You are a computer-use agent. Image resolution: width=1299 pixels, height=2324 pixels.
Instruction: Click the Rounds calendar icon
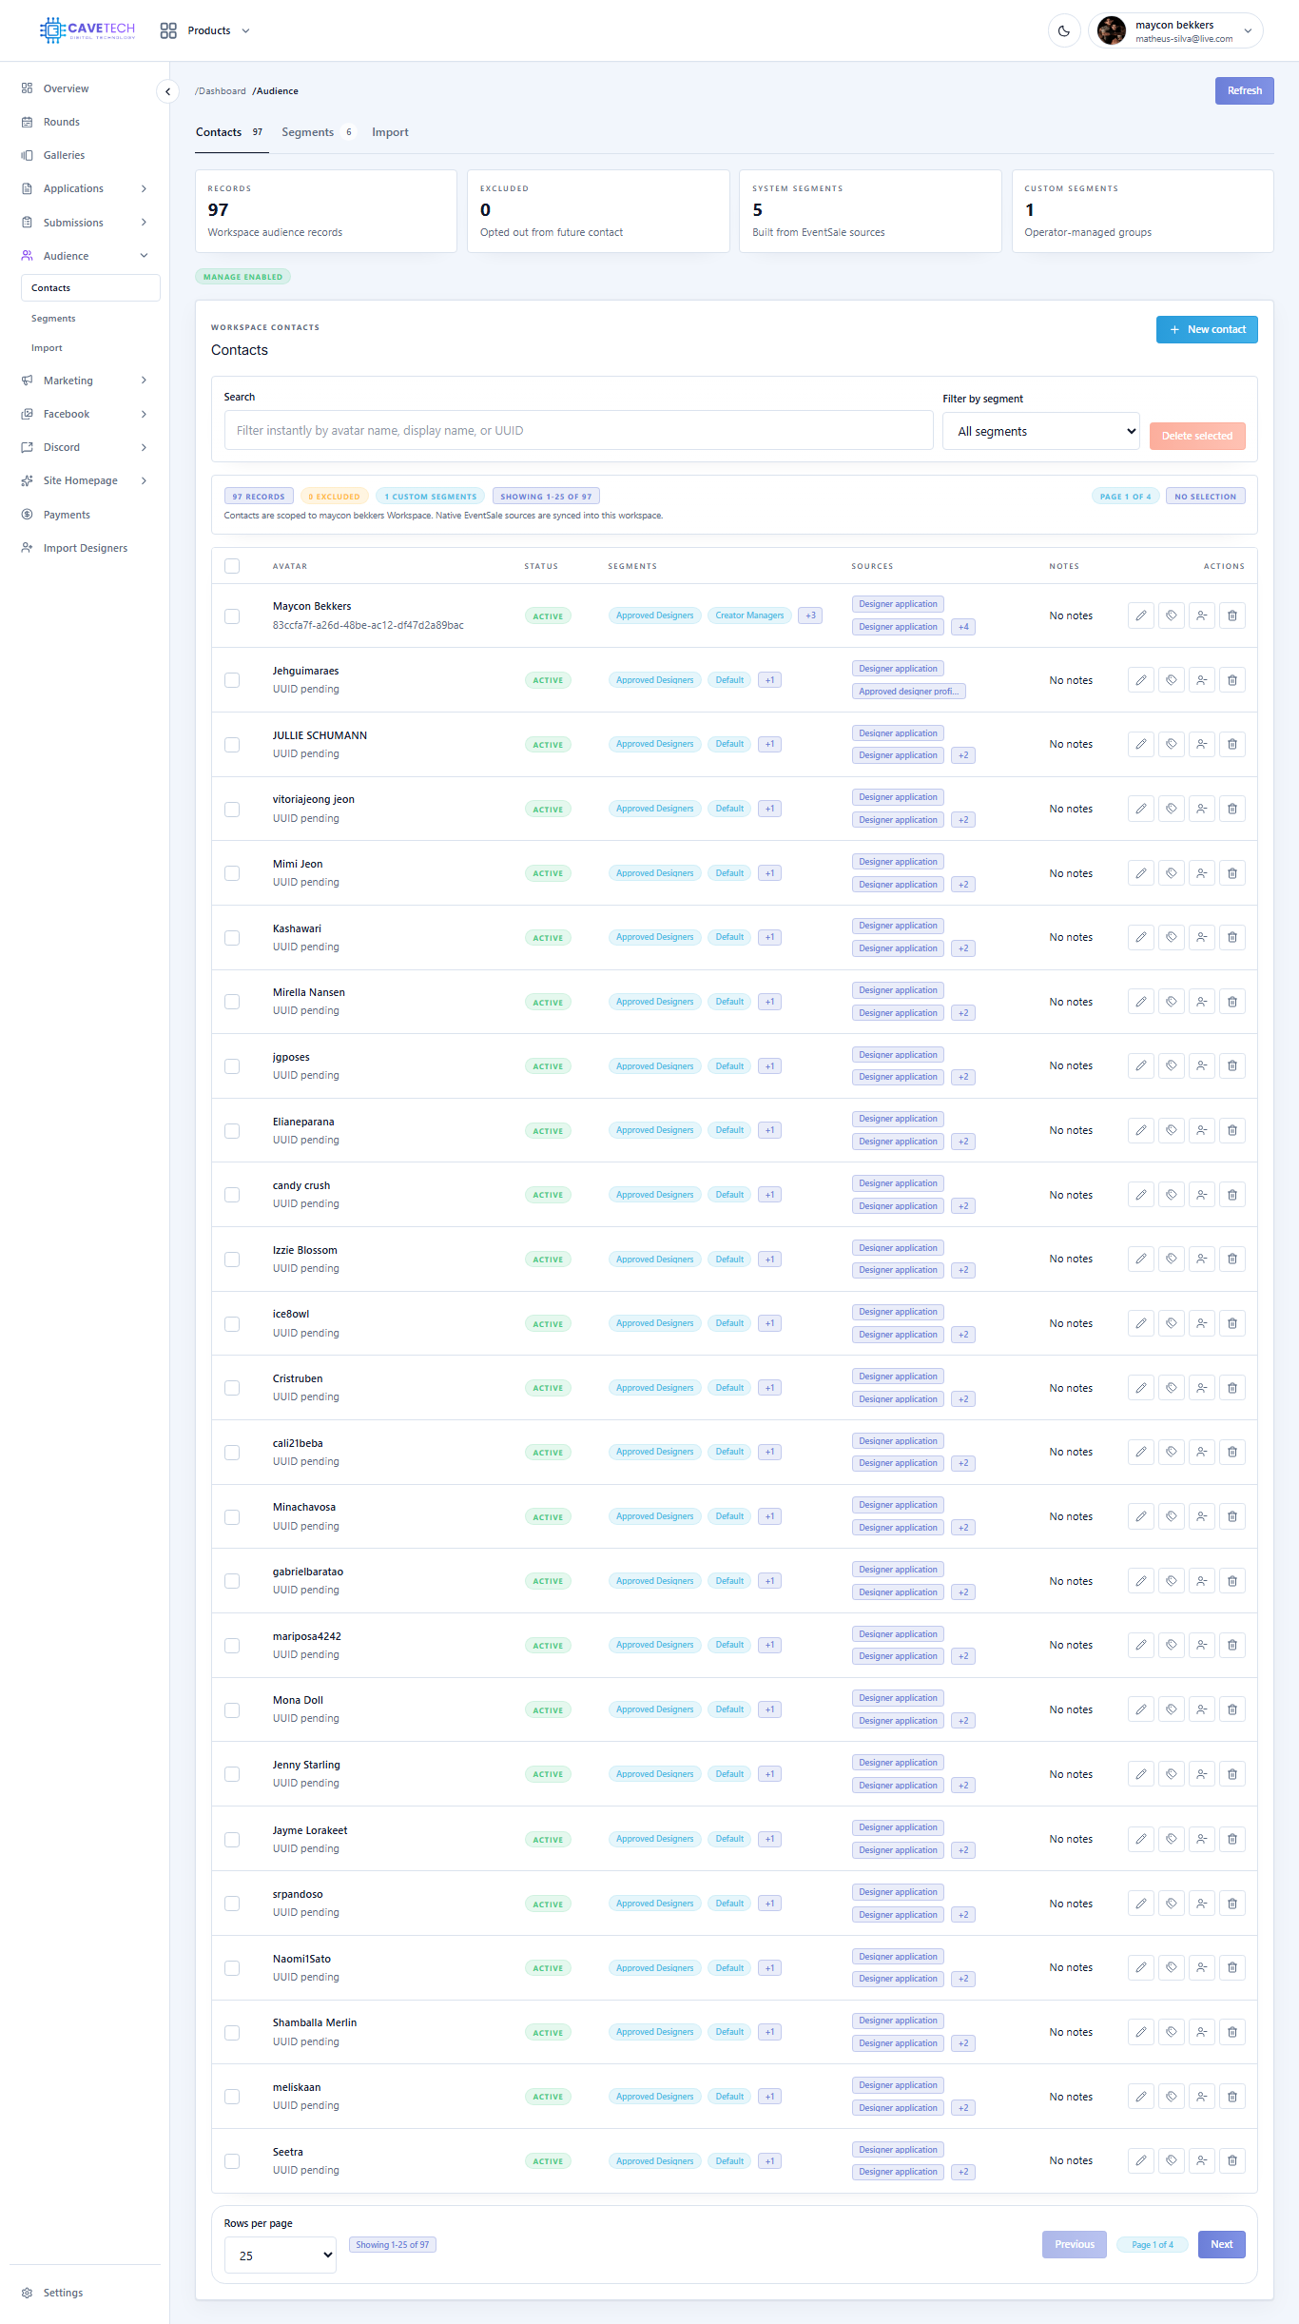point(27,122)
